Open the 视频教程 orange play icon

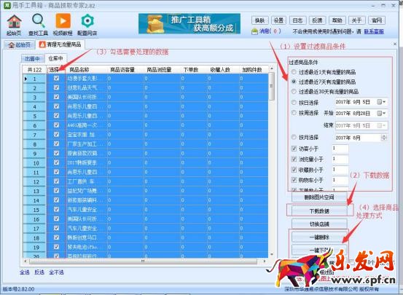pos(63,21)
